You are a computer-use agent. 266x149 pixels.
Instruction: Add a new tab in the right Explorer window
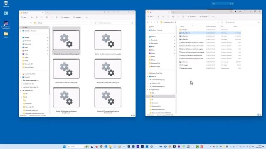tap(174, 12)
